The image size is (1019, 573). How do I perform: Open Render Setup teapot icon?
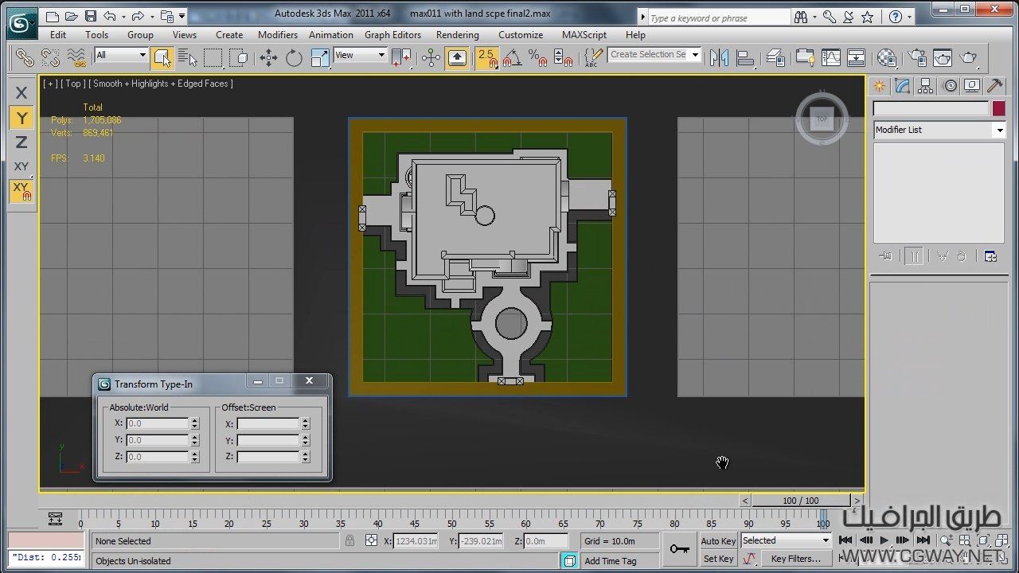click(x=918, y=57)
